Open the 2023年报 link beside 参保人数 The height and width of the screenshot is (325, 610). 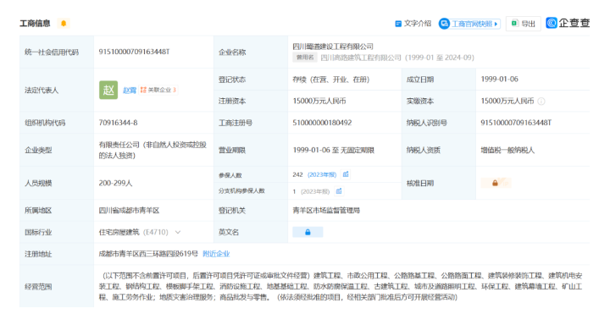tap(322, 175)
